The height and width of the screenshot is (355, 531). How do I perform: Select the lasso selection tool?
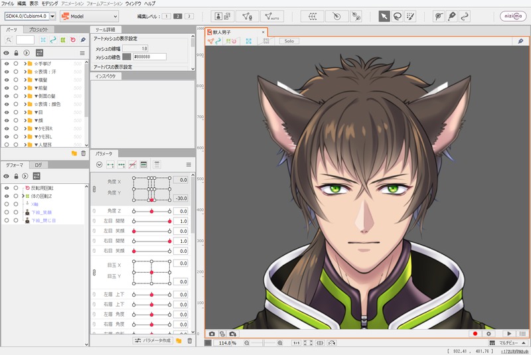397,16
